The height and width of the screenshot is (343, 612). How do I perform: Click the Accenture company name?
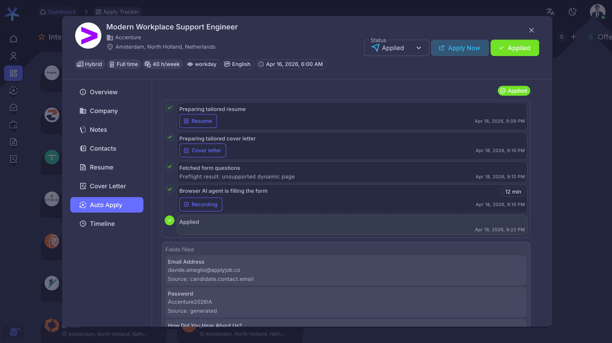coord(128,38)
